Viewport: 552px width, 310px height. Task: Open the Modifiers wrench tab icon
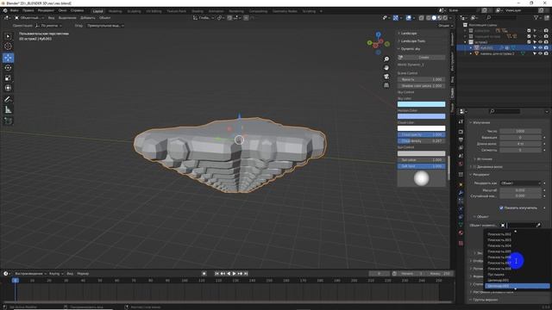[x=461, y=193]
